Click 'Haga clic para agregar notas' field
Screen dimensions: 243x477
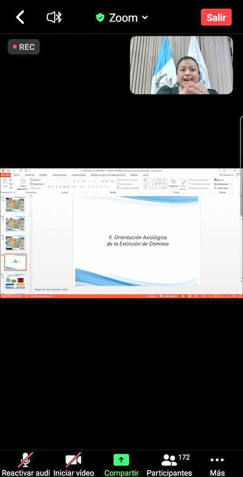[x=51, y=289]
